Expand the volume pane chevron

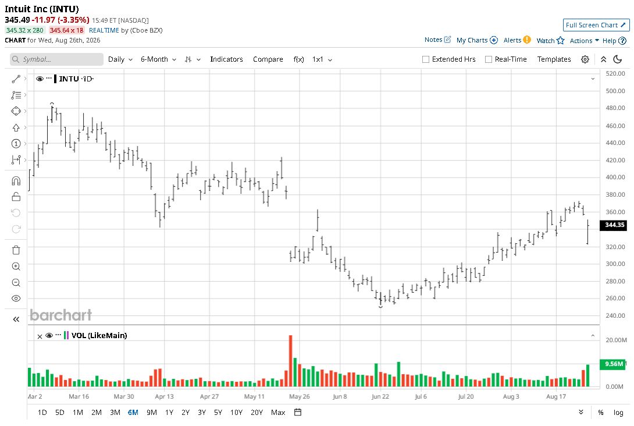593,335
